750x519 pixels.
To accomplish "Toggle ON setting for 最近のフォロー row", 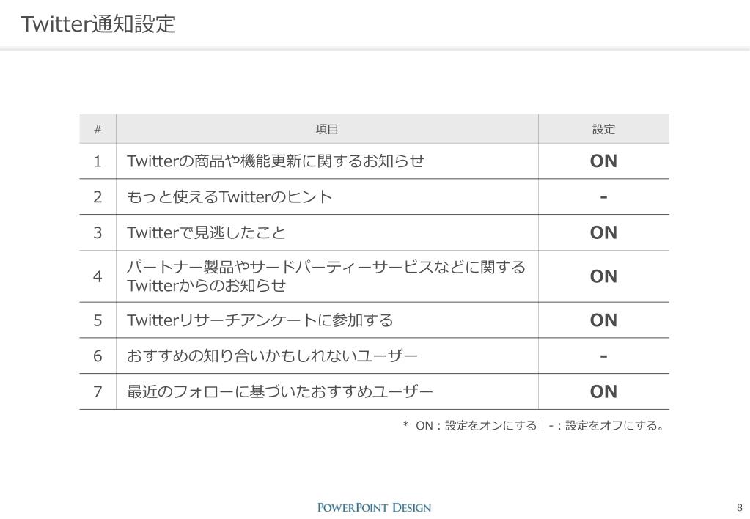I will click(603, 391).
